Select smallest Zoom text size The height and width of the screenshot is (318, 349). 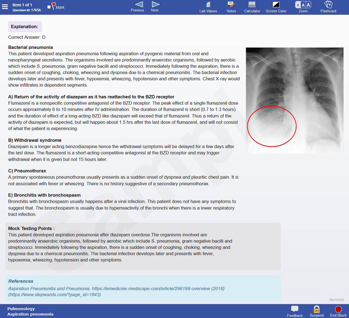pyautogui.click(x=298, y=5)
